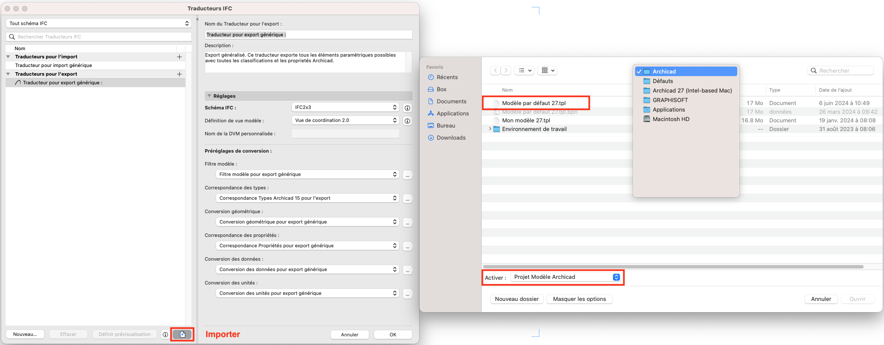Choose GRAPHISOFT folder in location popup
The height and width of the screenshot is (345, 884).
686,100
